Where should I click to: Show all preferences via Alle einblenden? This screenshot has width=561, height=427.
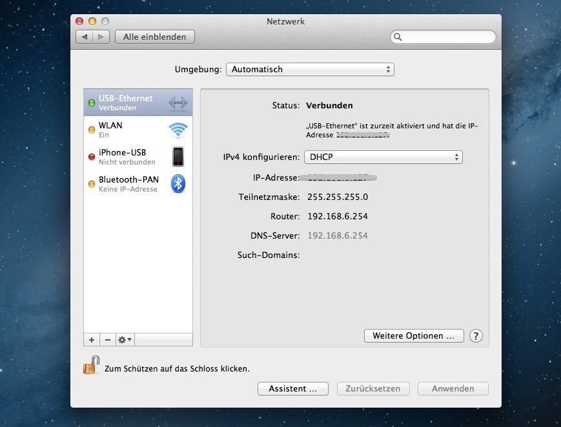click(154, 37)
